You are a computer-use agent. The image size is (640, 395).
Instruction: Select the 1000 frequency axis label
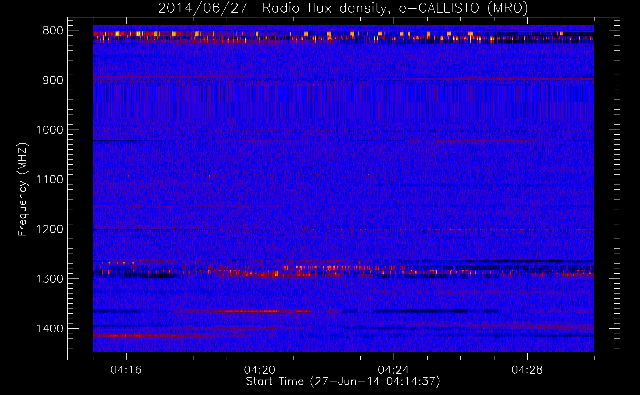click(x=49, y=130)
